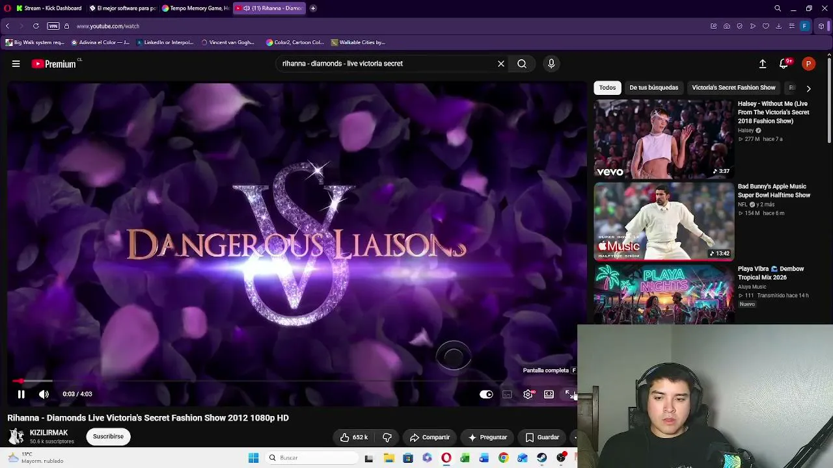Open Bad Bunny's Apple Music title link
Viewport: 833px width, 468px height.
pyautogui.click(x=774, y=190)
